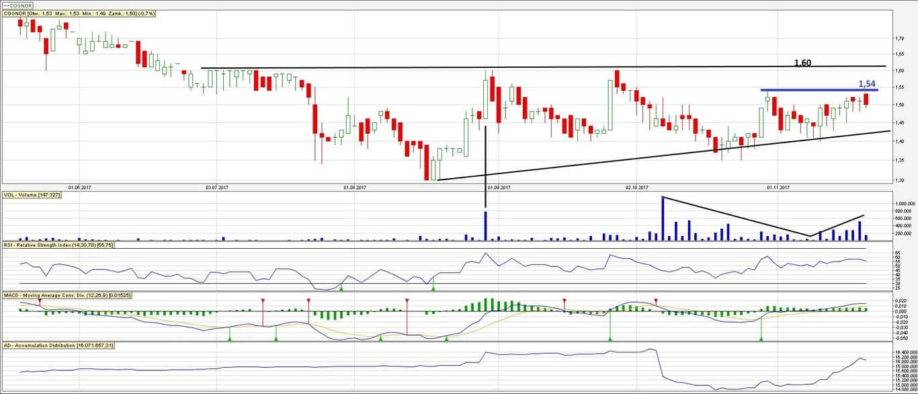Click the last red MACD sell arrow

tap(656, 301)
